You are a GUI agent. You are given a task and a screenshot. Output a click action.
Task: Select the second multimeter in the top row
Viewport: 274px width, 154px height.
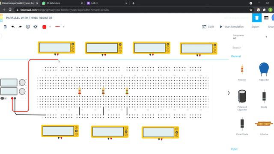coord(104,48)
